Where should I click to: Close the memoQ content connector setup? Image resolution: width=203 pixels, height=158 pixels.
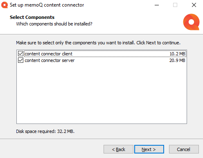click(194, 5)
